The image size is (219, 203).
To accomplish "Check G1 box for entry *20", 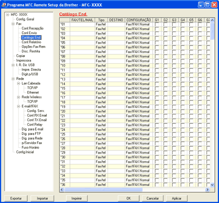I will coord(157,111).
